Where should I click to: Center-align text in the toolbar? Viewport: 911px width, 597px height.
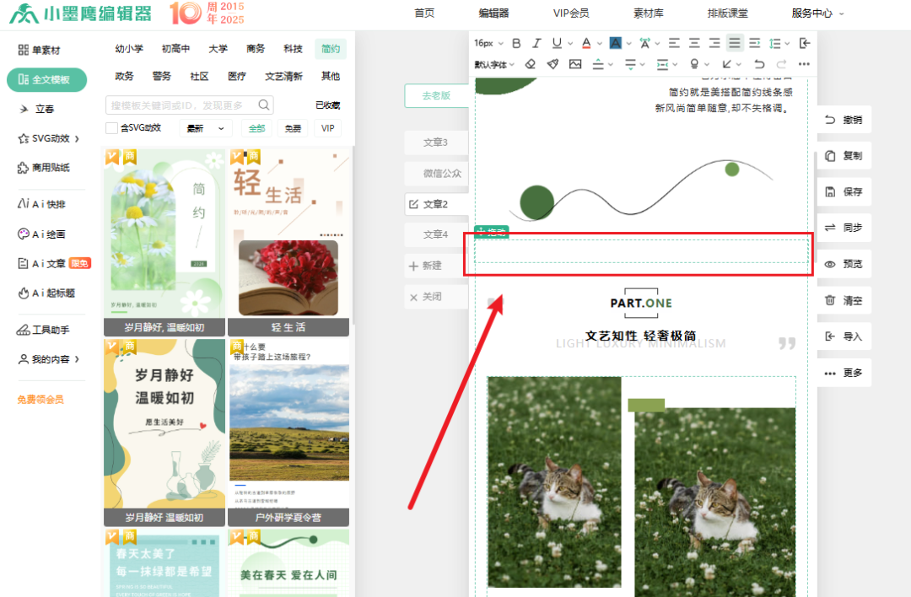[x=694, y=43]
